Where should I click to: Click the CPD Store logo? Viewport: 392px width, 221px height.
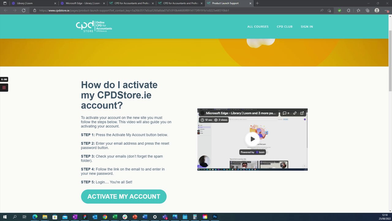tap(94, 27)
